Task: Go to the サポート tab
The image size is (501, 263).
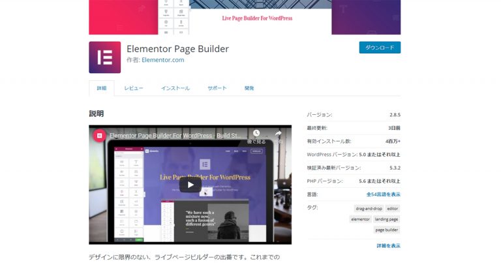Action: click(217, 88)
